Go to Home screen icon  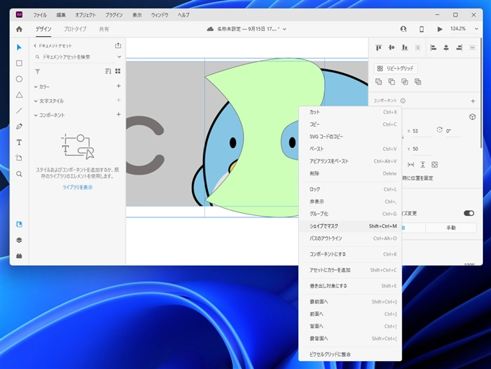(x=19, y=29)
